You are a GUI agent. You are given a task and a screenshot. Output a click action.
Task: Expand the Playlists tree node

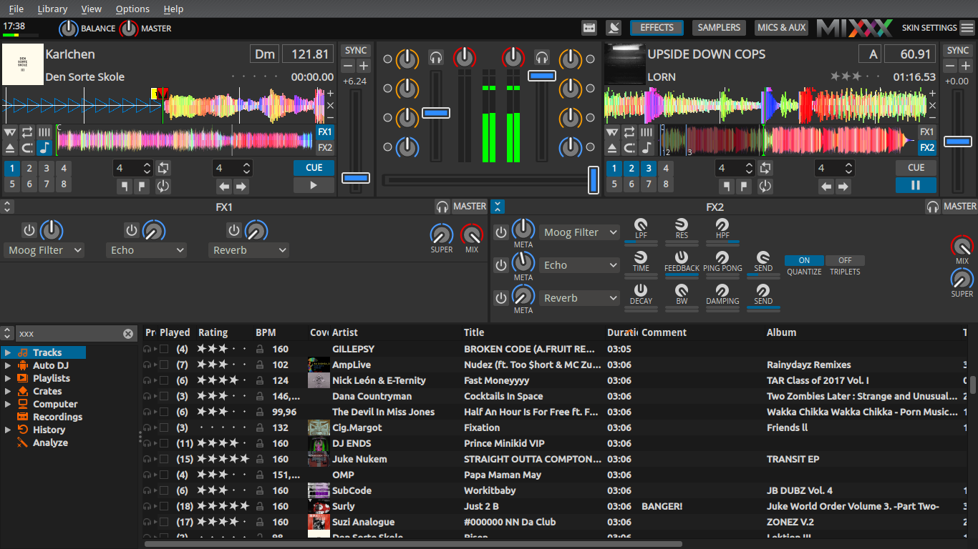(8, 378)
